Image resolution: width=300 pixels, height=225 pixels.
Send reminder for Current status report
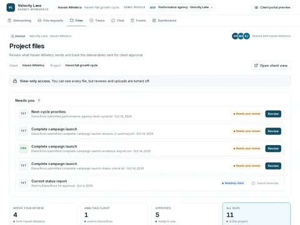[265, 183]
